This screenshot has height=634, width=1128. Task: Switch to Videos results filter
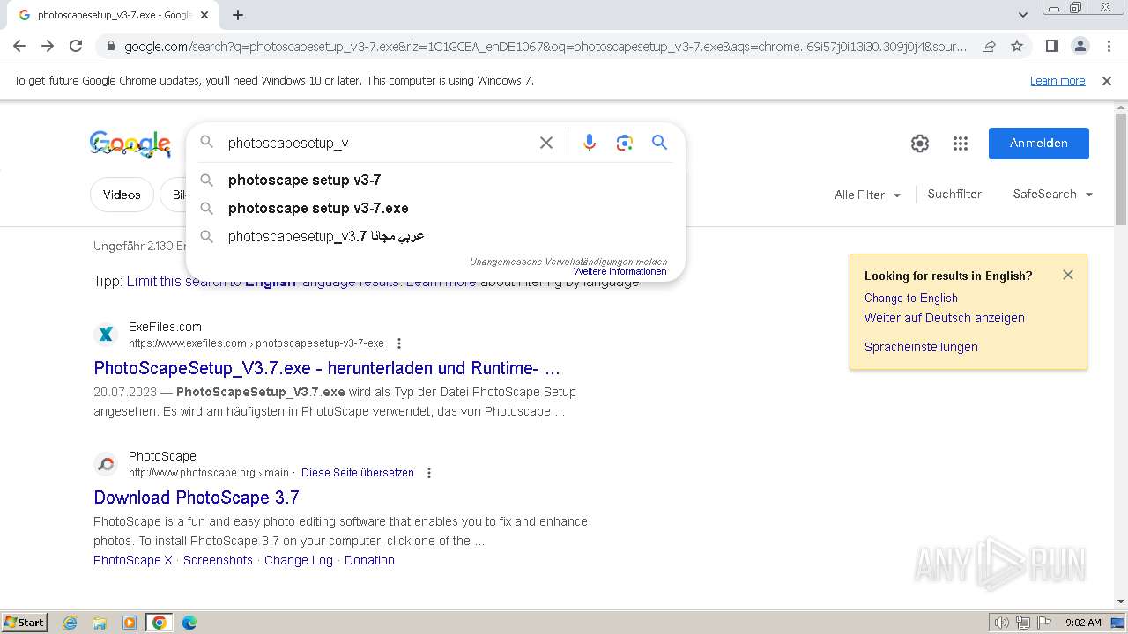[122, 195]
